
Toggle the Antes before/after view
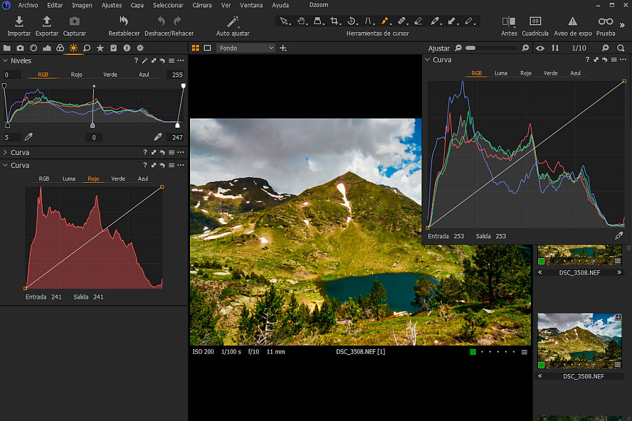point(509,21)
